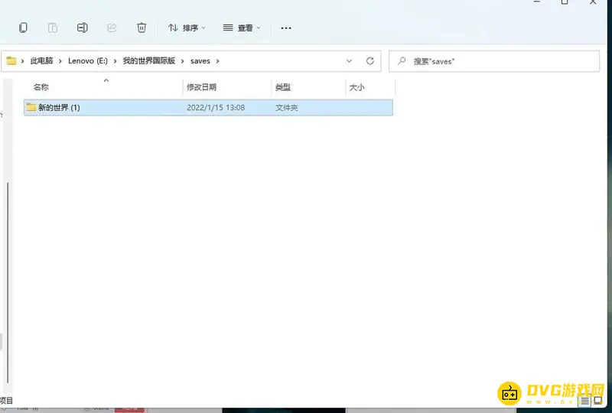The width and height of the screenshot is (612, 413).
Task: Click the Copy icon in toolbar
Action: [23, 28]
